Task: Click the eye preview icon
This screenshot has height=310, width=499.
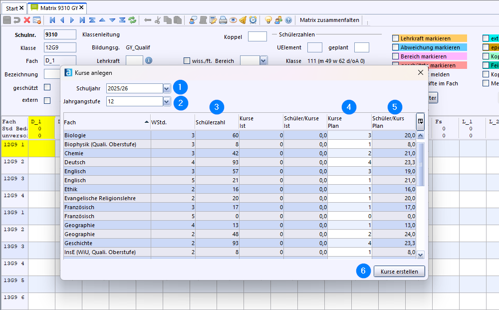Action: [x=233, y=20]
